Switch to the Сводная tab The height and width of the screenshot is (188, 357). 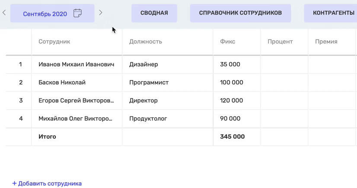click(x=154, y=13)
